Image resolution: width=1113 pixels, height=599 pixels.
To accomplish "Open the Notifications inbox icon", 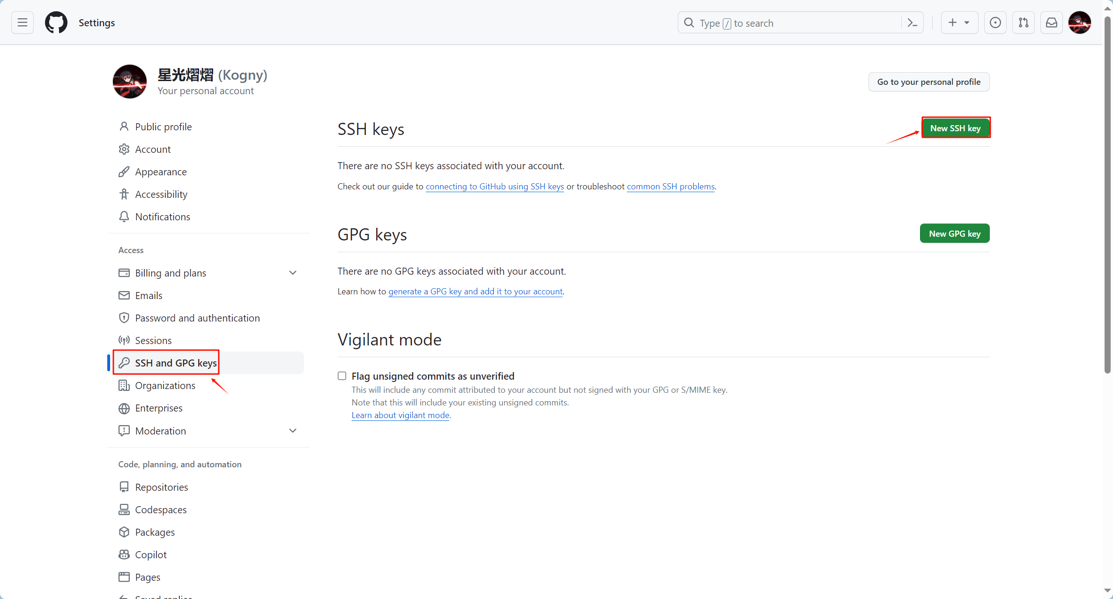I will coord(1051,22).
